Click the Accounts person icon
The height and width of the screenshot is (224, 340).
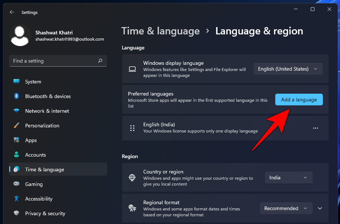click(x=16, y=154)
